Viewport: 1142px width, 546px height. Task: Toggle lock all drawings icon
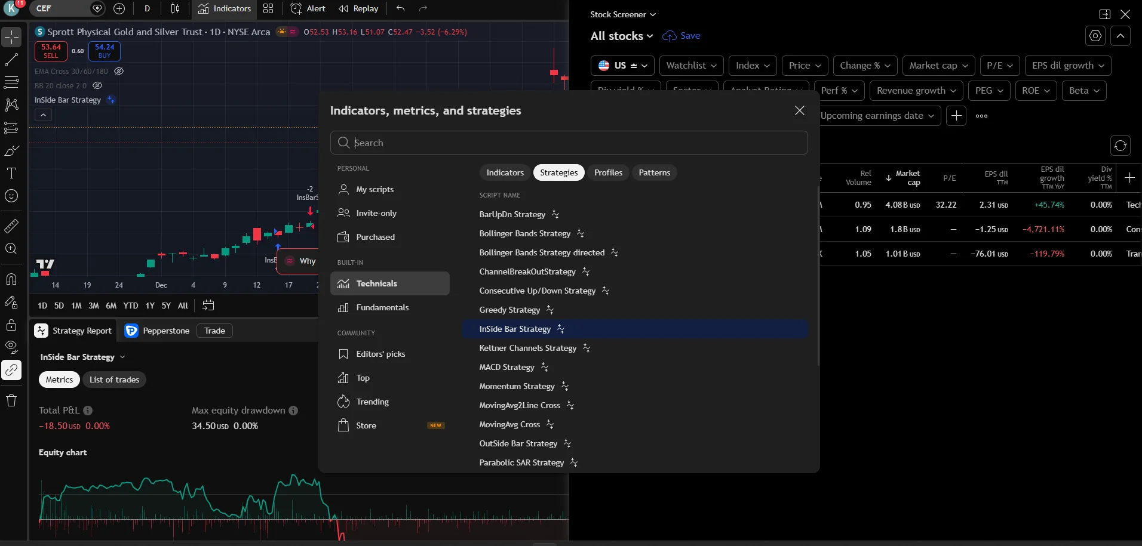(x=11, y=325)
